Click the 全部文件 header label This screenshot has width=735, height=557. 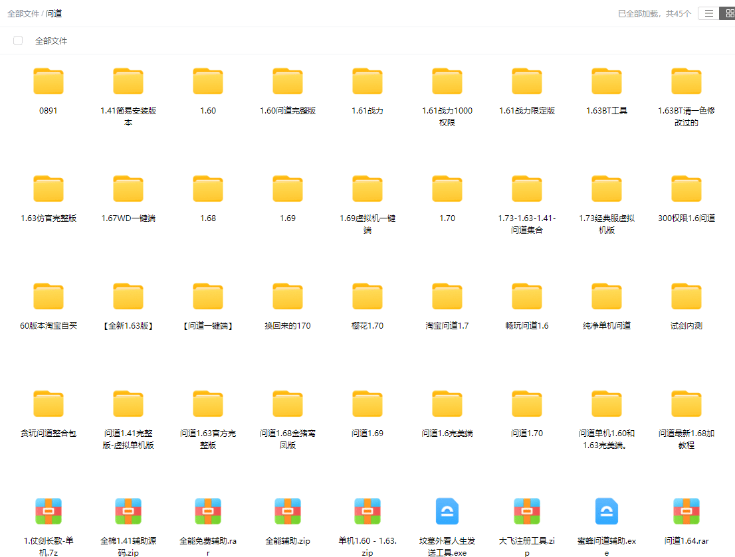point(51,40)
